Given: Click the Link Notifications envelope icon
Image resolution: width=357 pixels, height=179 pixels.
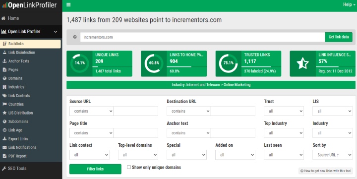Looking at the screenshot, I should [x=4, y=148].
